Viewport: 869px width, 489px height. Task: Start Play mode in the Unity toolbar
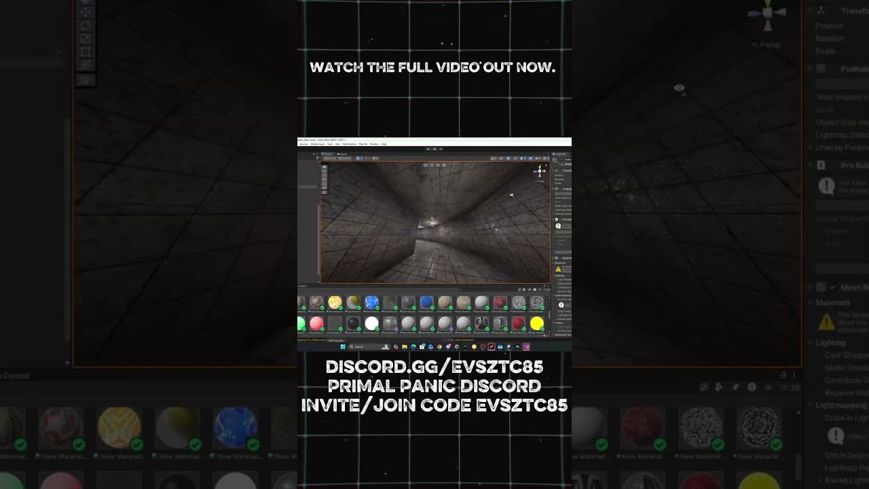click(x=427, y=149)
